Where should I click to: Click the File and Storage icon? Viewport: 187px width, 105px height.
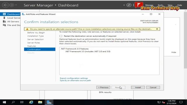(4, 25)
